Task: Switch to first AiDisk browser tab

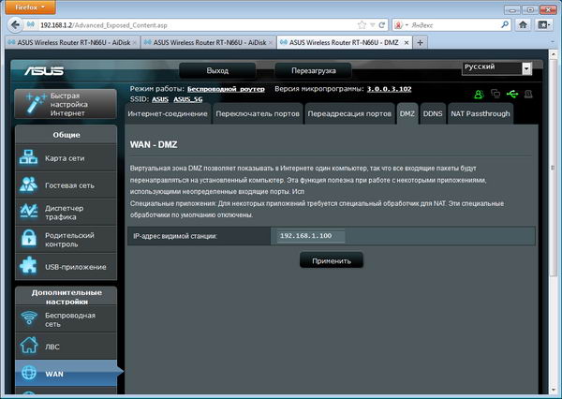Action: point(73,43)
